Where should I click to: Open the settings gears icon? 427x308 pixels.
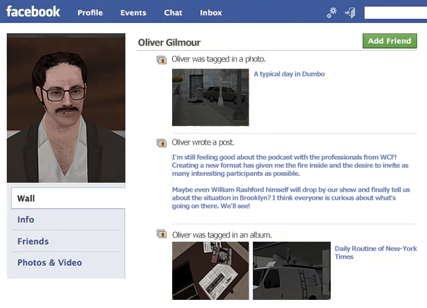tap(331, 12)
